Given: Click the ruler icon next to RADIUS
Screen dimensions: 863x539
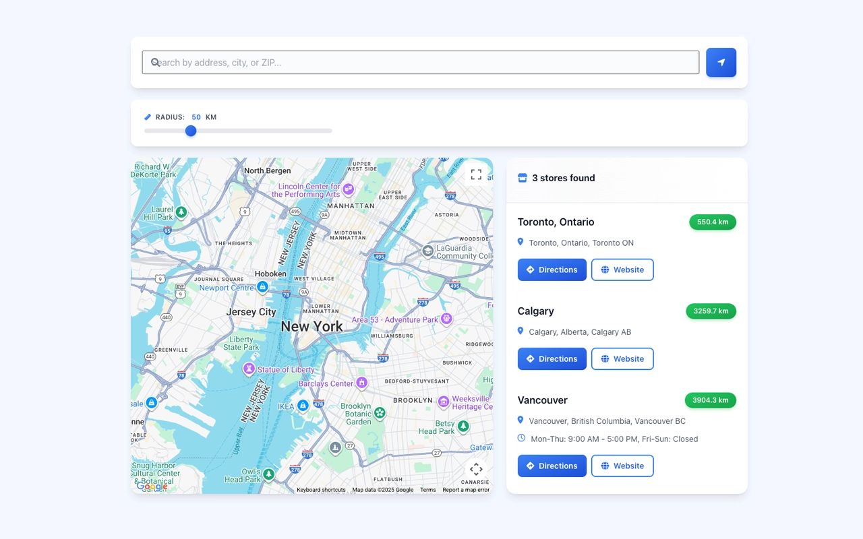Looking at the screenshot, I should pyautogui.click(x=148, y=117).
